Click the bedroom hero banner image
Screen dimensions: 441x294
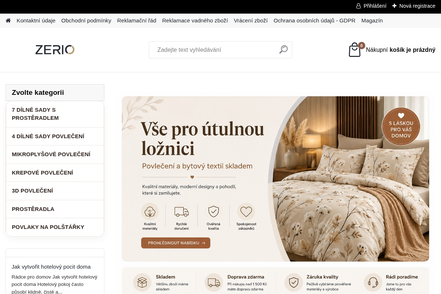coord(275,179)
